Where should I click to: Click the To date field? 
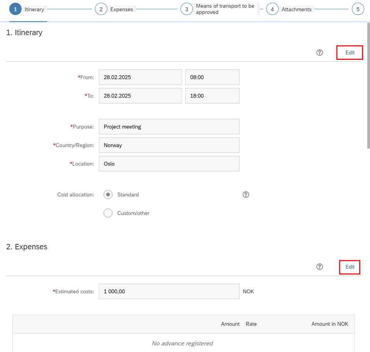click(140, 96)
